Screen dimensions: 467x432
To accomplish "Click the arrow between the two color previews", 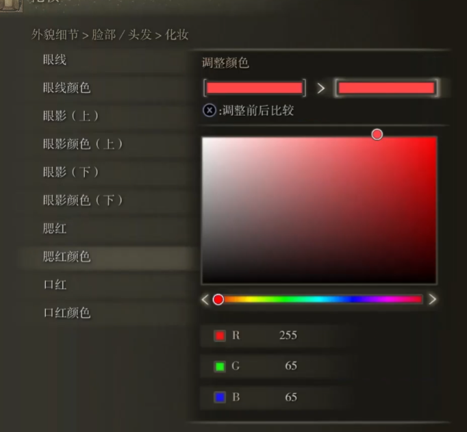I will tap(320, 88).
